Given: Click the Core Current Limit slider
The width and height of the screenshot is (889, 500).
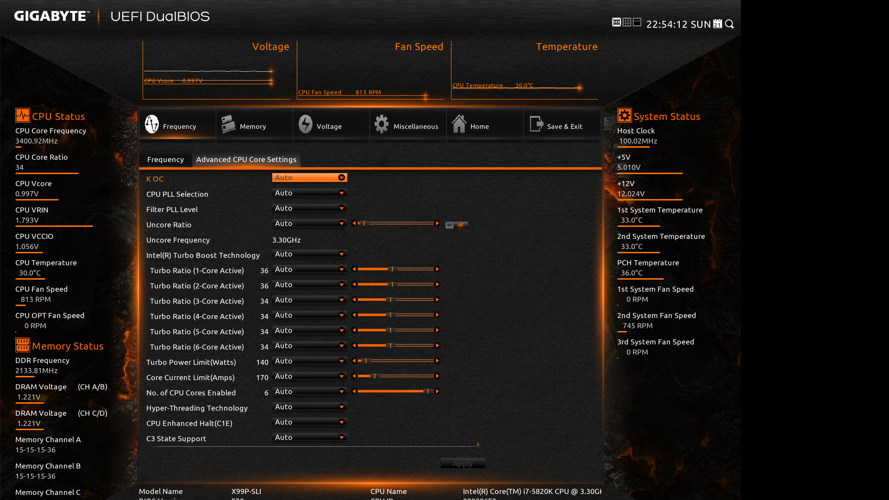Looking at the screenshot, I should [396, 376].
